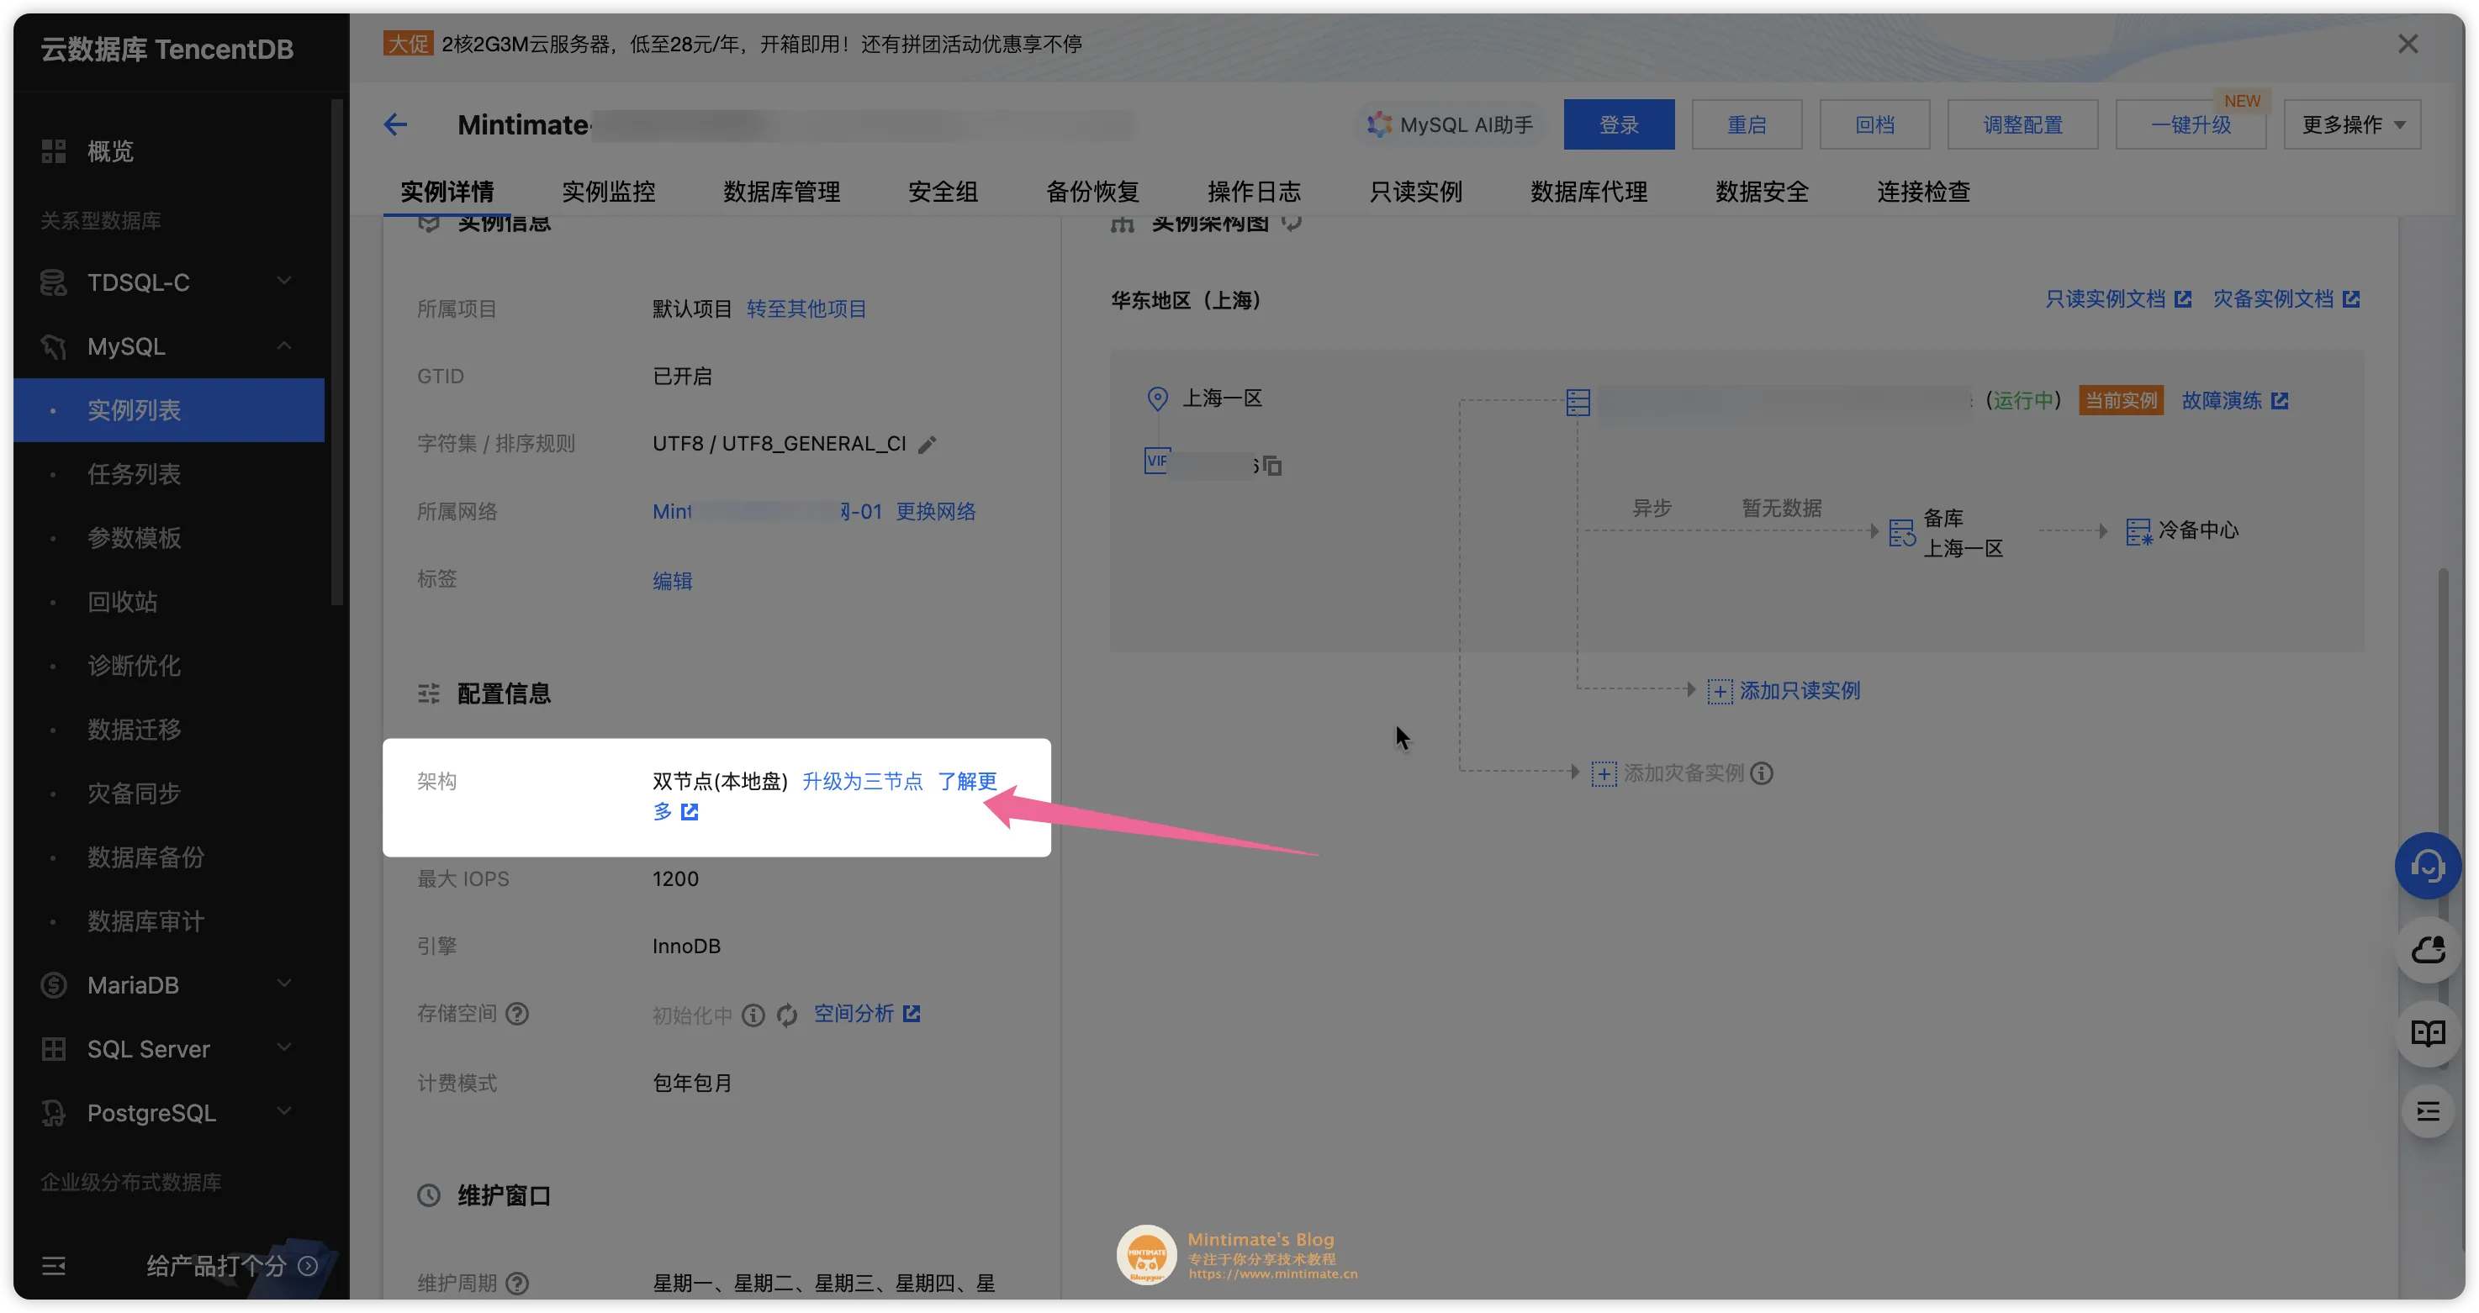Switch to the 安全组 tab
Image resolution: width=2479 pixels, height=1313 pixels.
click(x=943, y=192)
